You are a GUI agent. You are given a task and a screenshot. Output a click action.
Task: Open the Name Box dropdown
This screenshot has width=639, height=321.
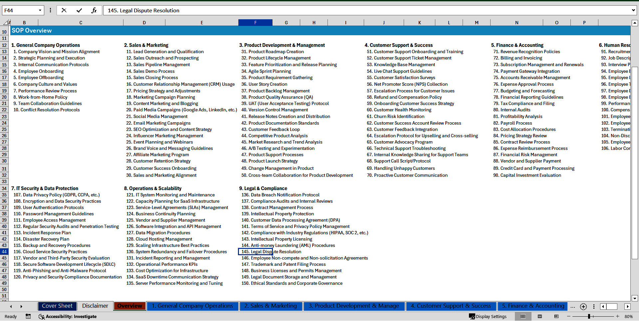pyautogui.click(x=40, y=10)
